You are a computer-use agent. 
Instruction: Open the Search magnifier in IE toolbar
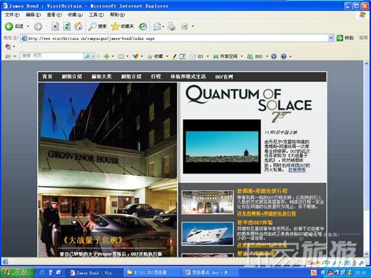click(x=92, y=27)
